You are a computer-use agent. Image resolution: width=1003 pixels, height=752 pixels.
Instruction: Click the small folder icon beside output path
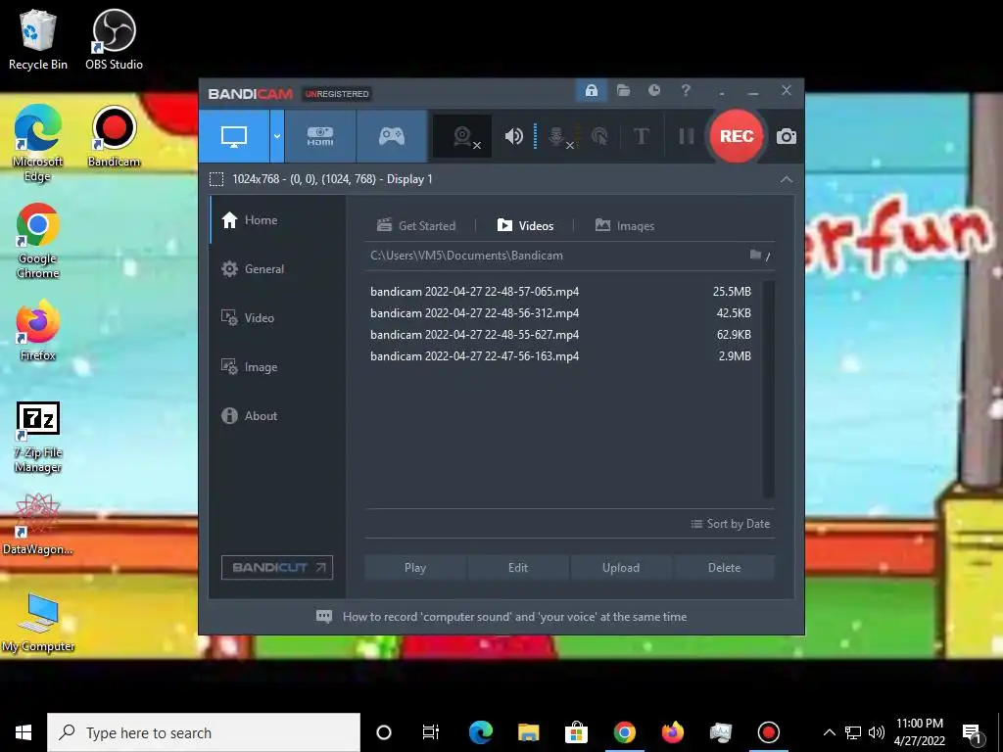(x=755, y=256)
